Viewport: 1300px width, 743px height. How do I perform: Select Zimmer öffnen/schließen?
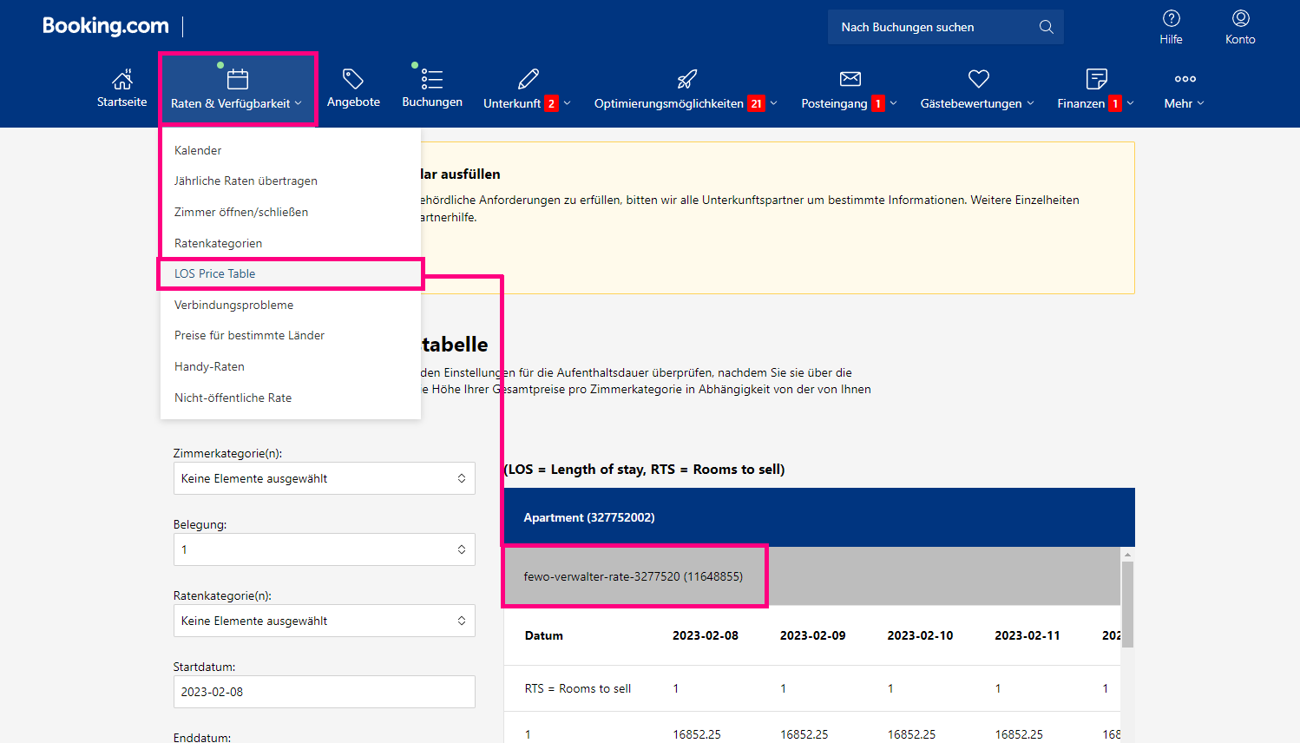click(x=241, y=212)
